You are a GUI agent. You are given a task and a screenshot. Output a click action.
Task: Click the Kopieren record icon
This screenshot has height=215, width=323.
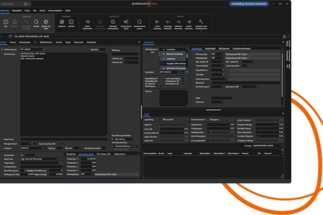[61, 22]
